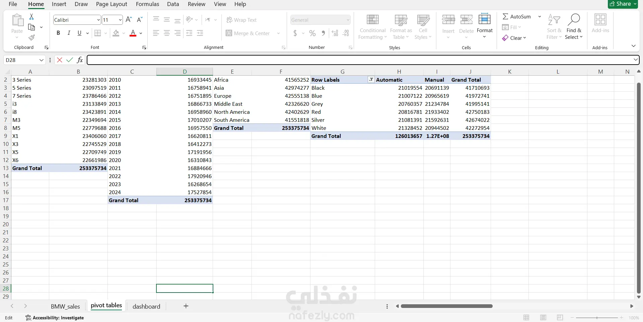Click the Format button in Cells
Image resolution: width=643 pixels, height=322 pixels.
pyautogui.click(x=485, y=26)
